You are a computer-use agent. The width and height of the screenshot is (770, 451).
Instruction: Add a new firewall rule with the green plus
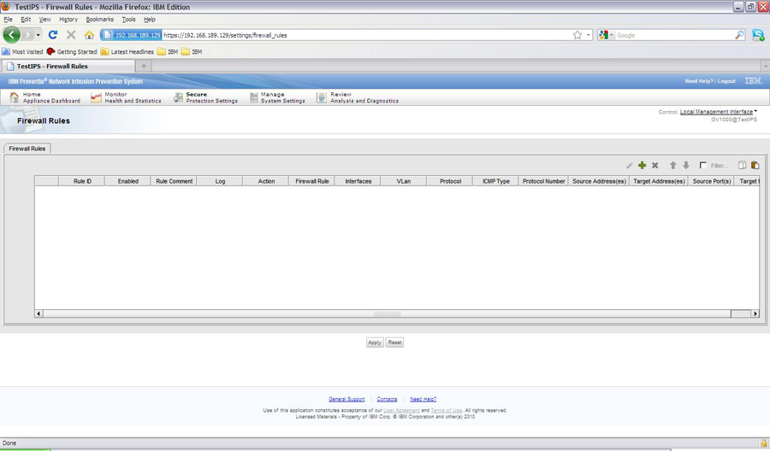pyautogui.click(x=642, y=166)
